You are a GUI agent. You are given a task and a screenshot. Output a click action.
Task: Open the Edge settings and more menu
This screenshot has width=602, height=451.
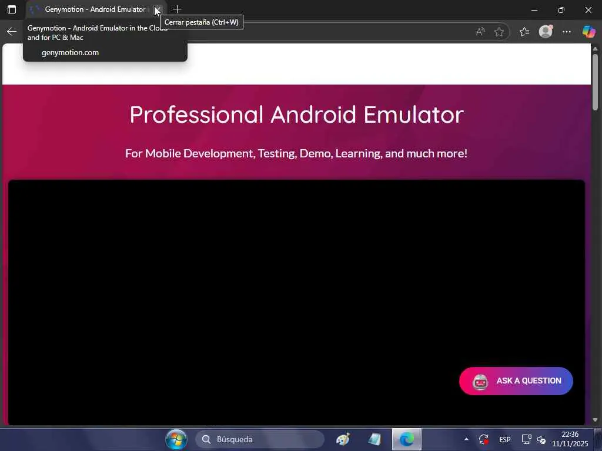(567, 32)
